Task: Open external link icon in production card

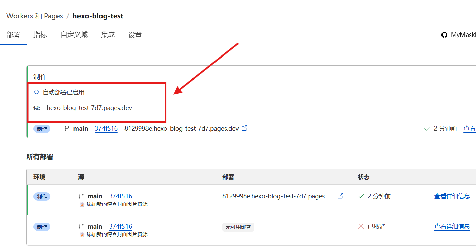Action: point(244,128)
